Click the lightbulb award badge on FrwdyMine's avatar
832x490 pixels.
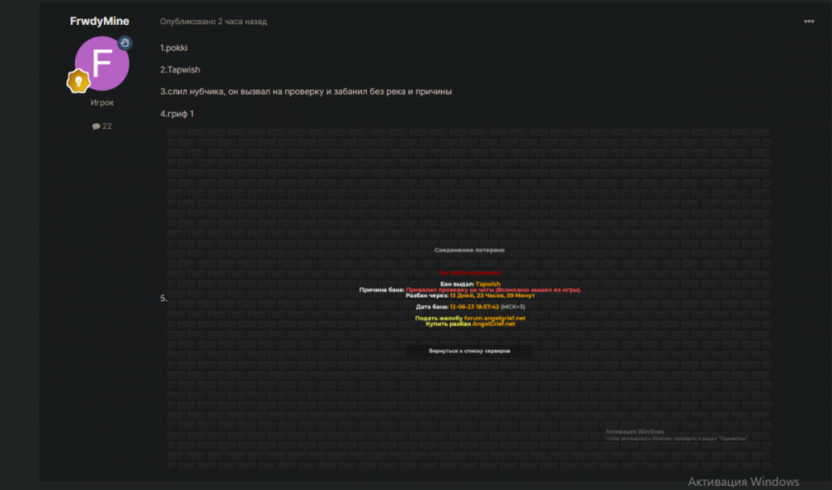(x=77, y=81)
